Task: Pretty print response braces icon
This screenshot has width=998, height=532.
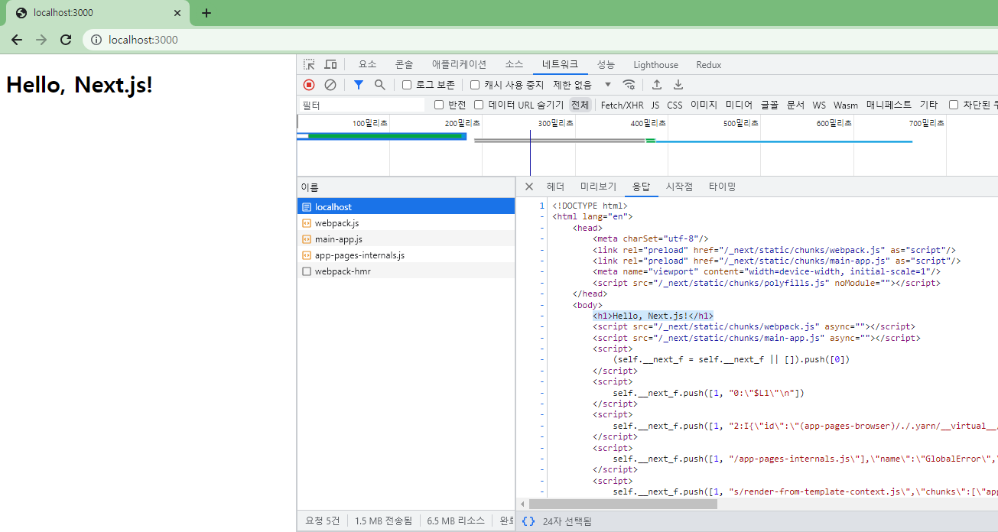Action: point(528,521)
